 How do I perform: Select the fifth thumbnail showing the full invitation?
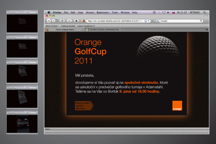click(x=22, y=122)
